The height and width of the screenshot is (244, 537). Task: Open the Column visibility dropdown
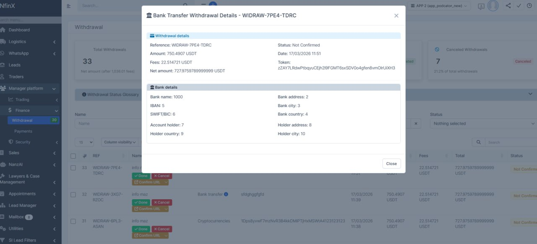pos(120,142)
